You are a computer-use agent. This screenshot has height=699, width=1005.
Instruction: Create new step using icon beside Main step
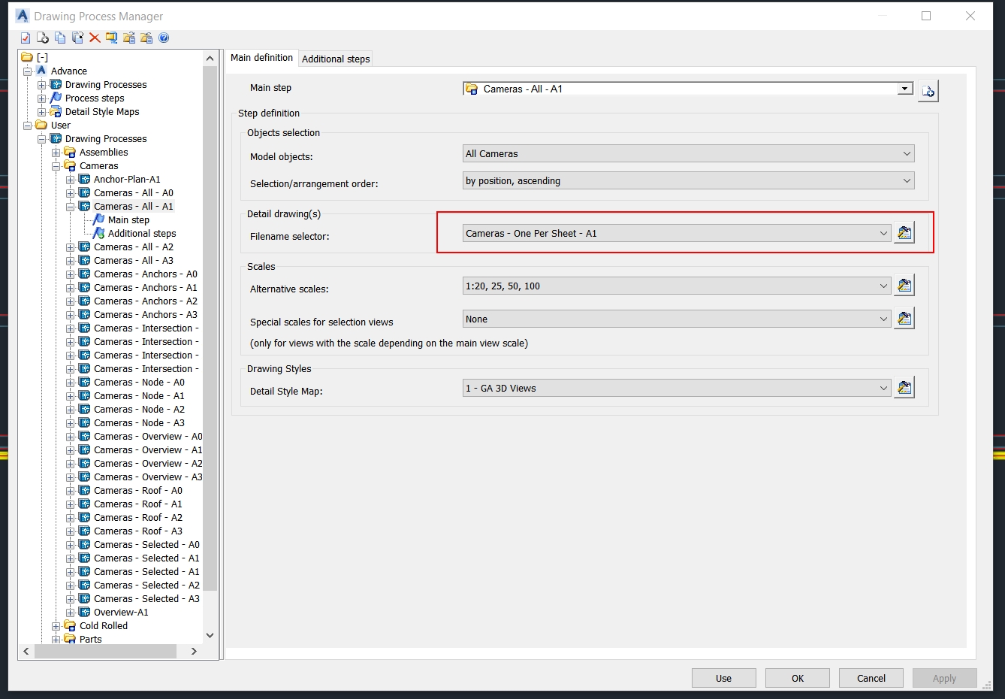[928, 90]
